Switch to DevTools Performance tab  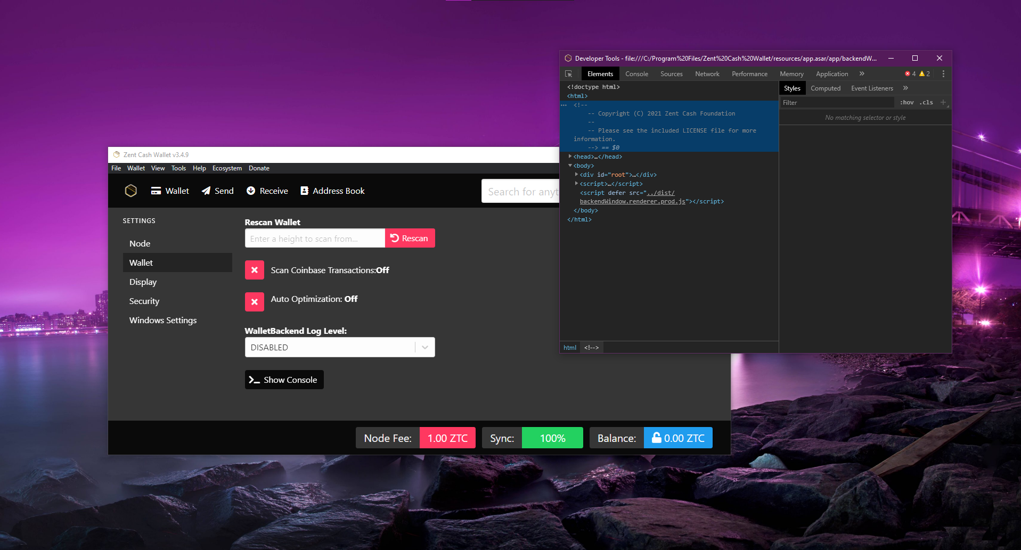point(749,74)
